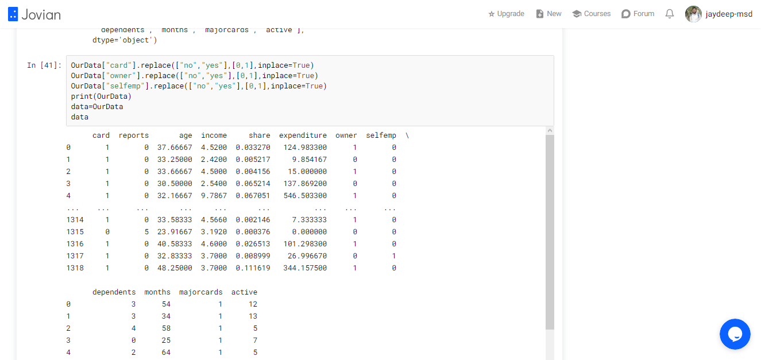Click the New button text
The width and height of the screenshot is (761, 360).
554,14
